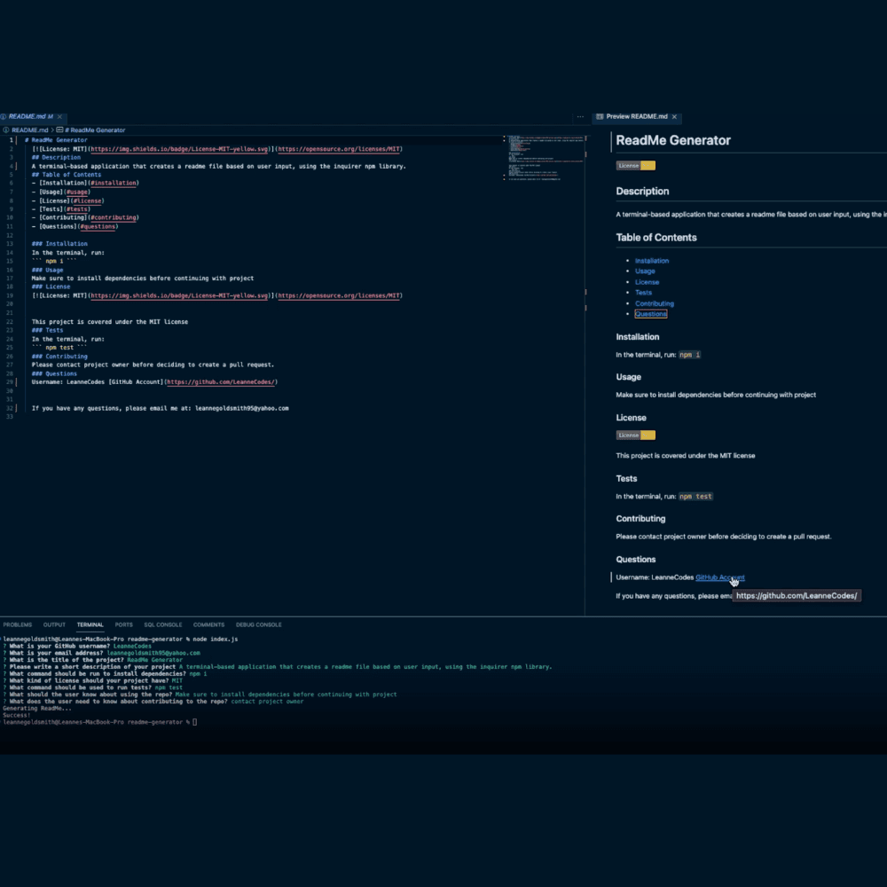Click the #questions anchor on line 11
Image resolution: width=887 pixels, height=887 pixels.
coord(98,227)
